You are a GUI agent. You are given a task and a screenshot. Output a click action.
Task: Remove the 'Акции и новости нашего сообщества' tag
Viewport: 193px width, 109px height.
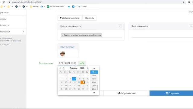click(62, 35)
